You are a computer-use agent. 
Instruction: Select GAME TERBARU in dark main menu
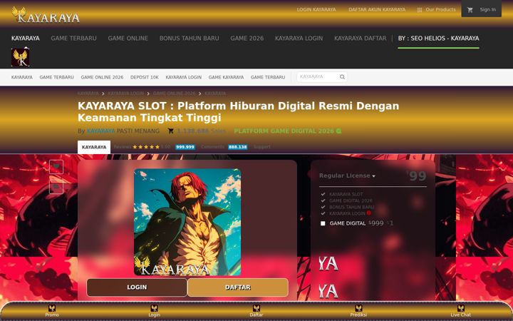pos(73,39)
